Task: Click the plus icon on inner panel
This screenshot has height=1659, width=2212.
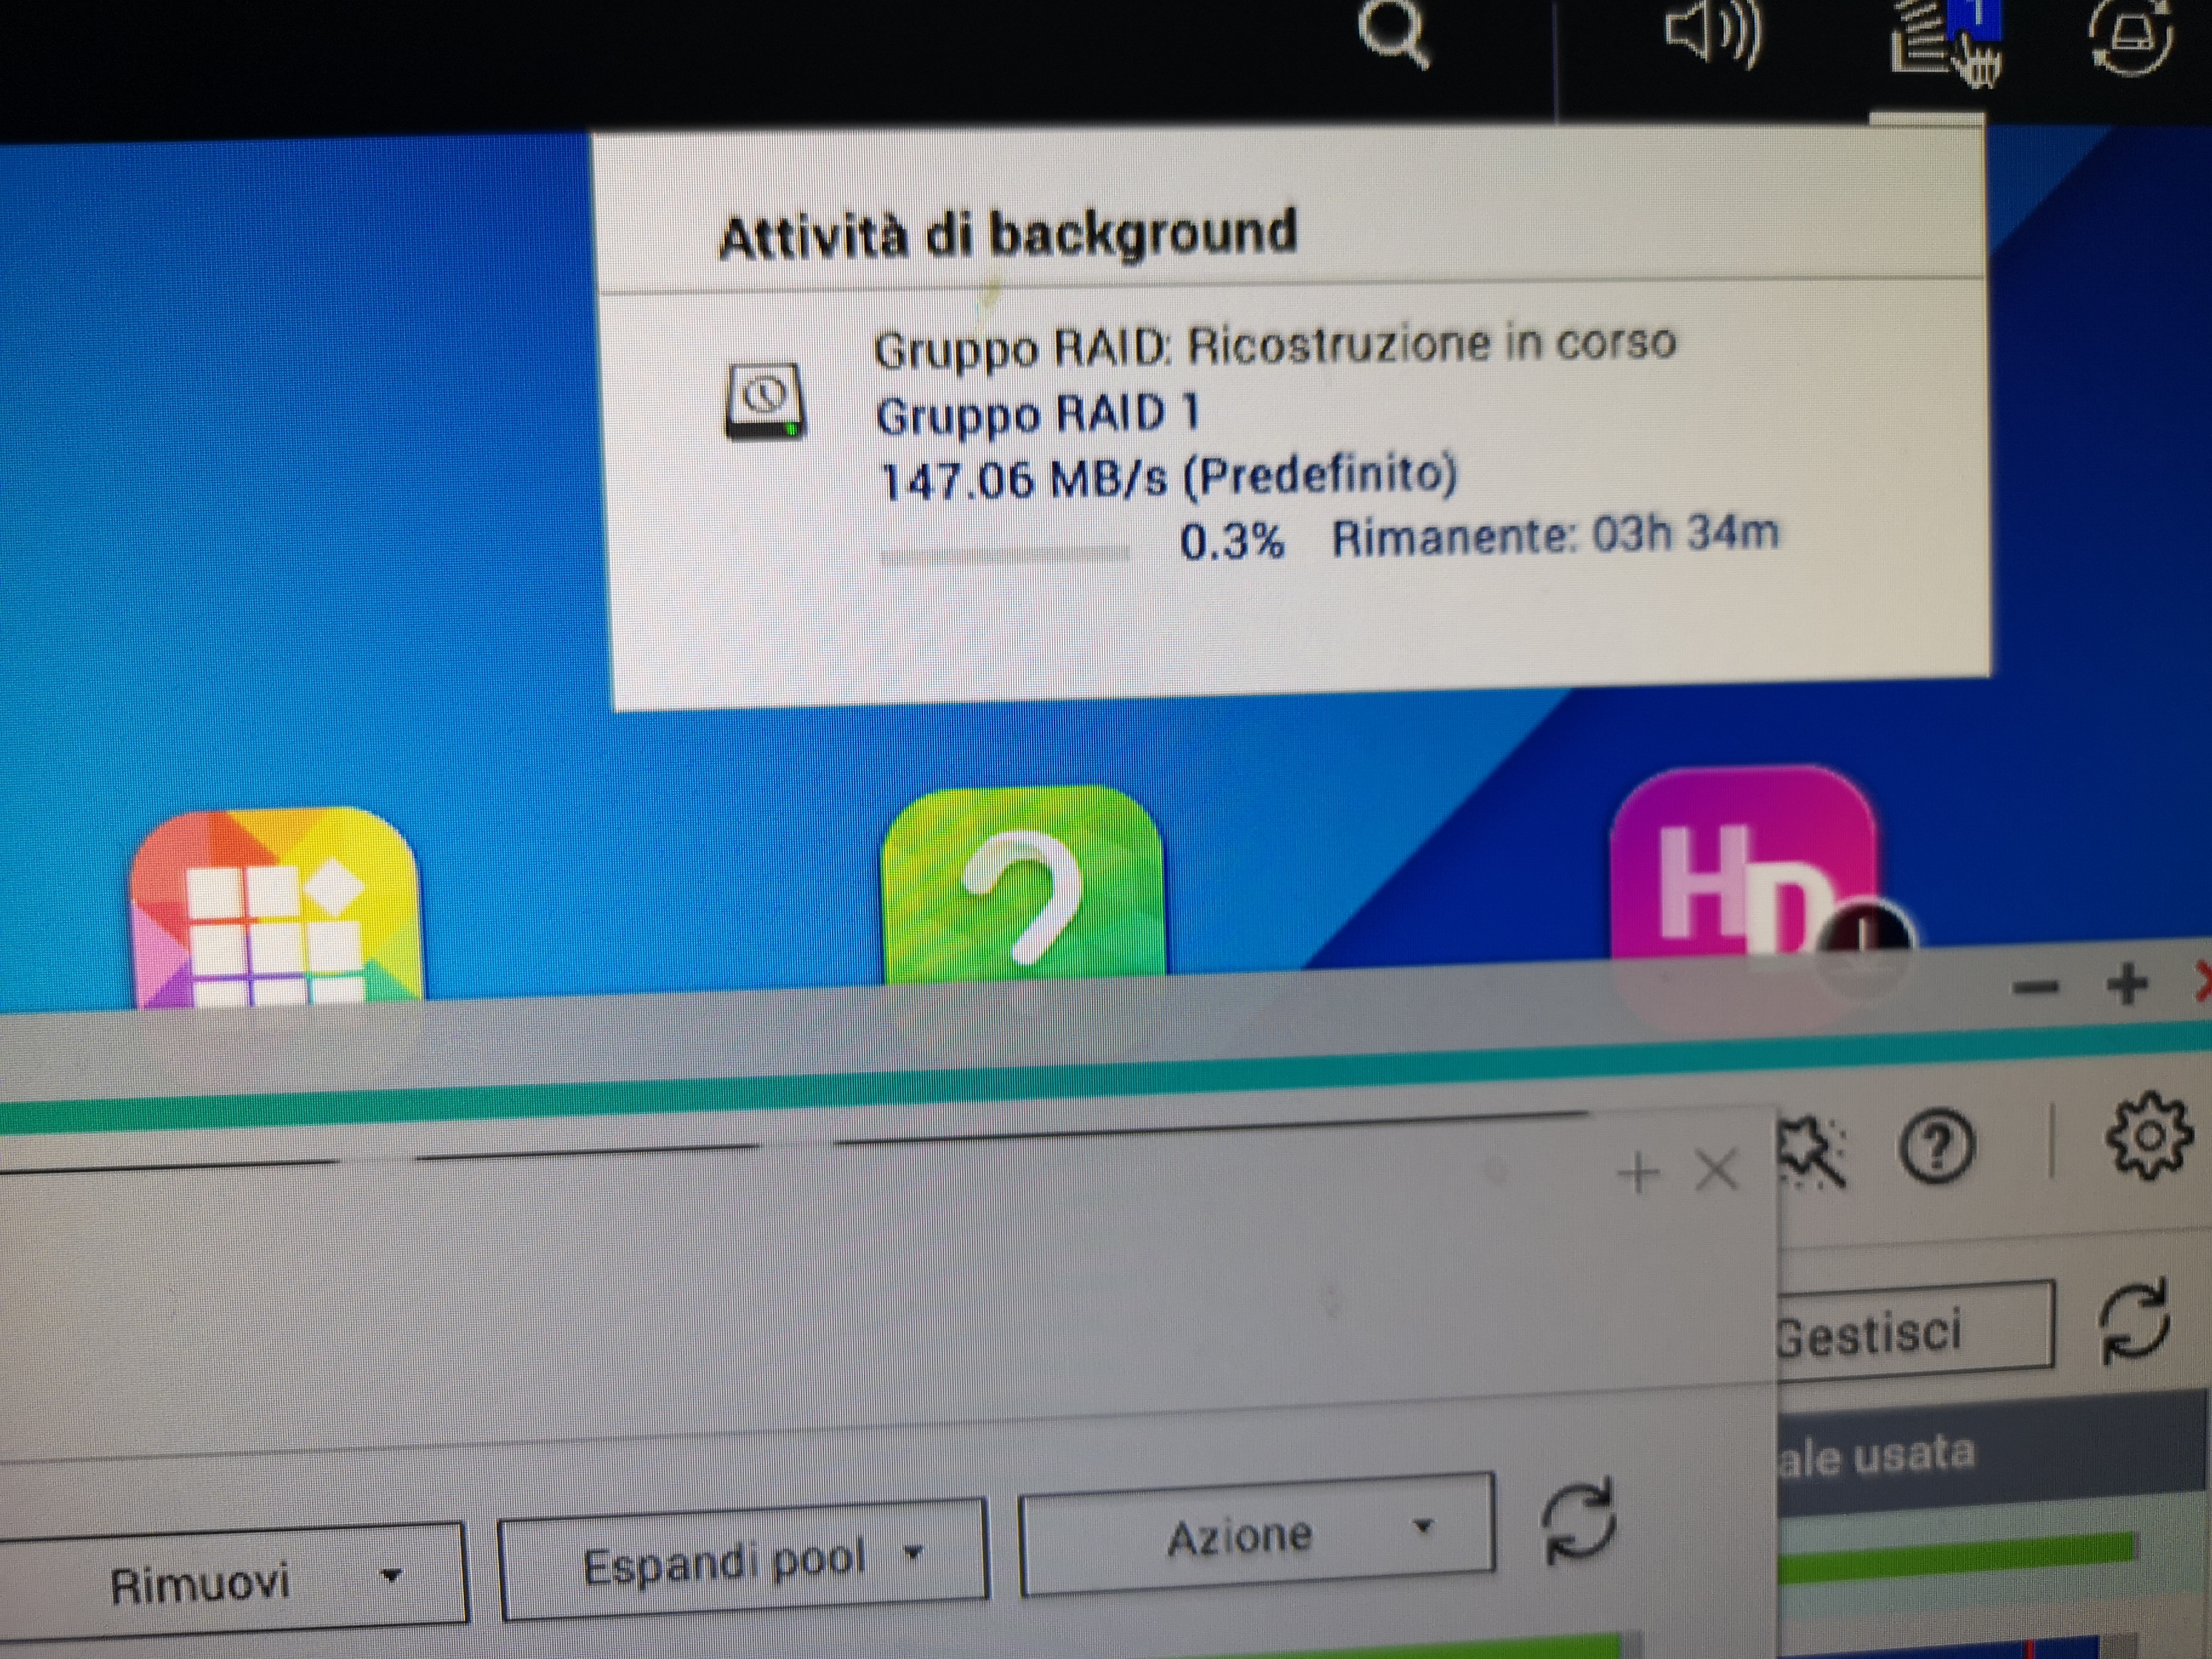Action: 1638,1172
